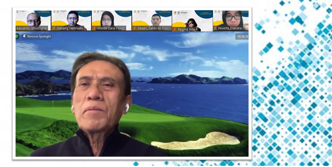Viewport: 332px width, 167px height.
Task: Click the Regina Gita P name label
Action: tap(188, 29)
